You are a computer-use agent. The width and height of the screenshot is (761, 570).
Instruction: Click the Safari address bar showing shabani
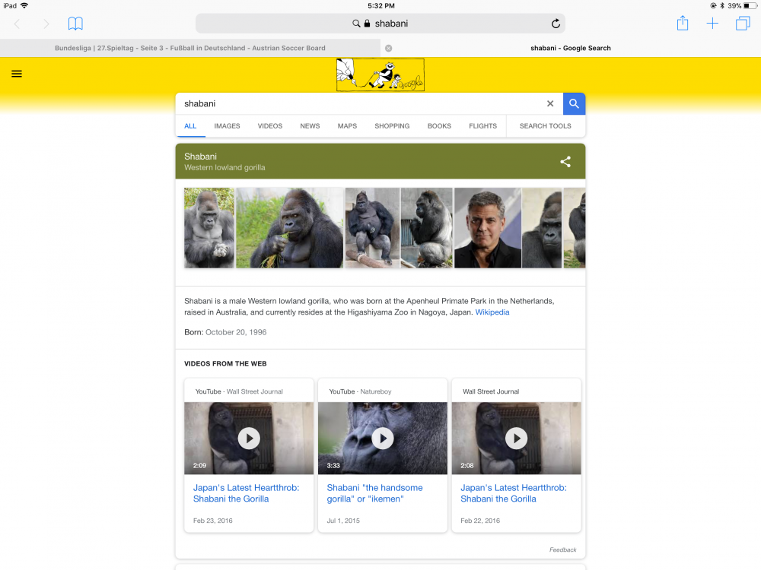[380, 24]
